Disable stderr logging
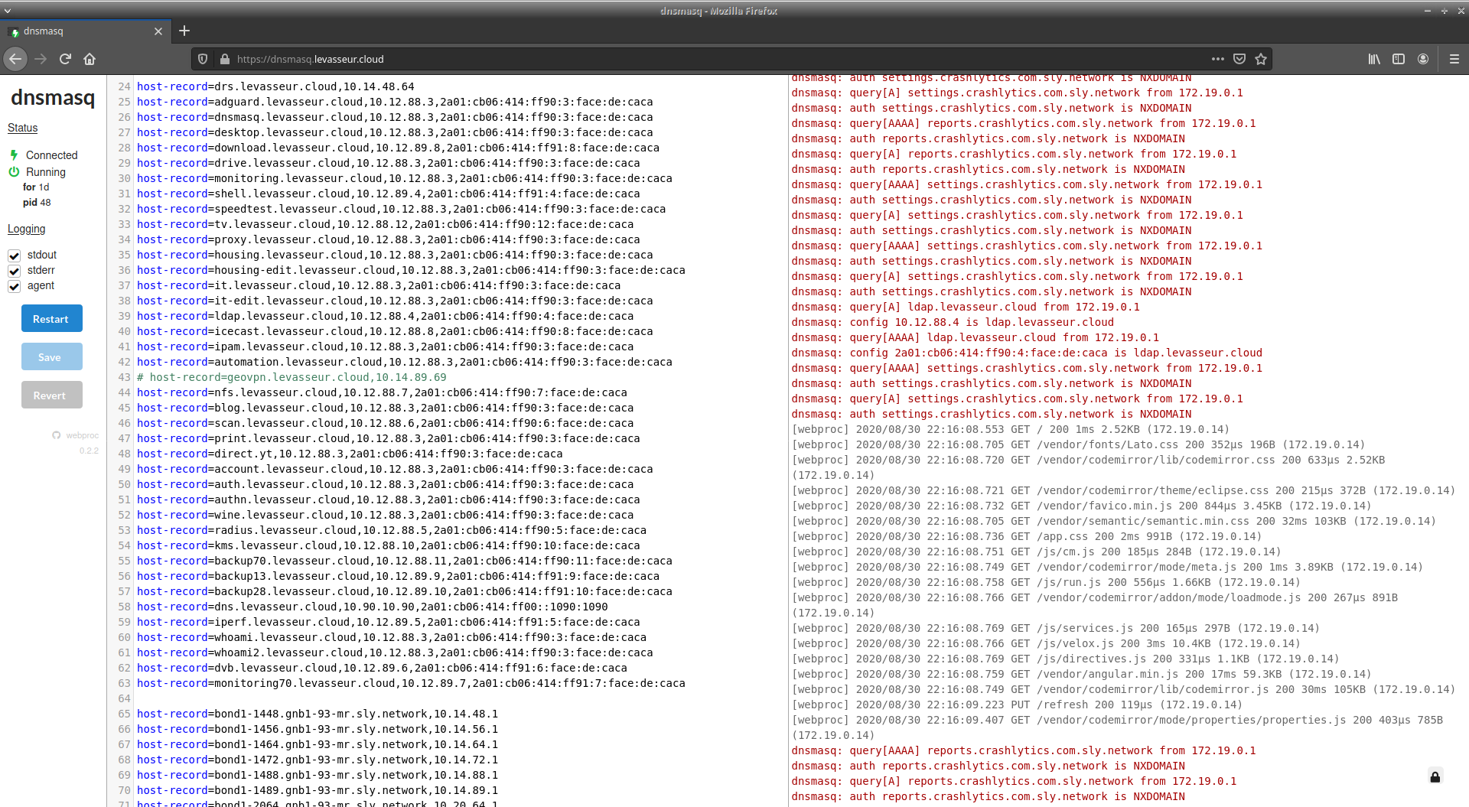Screen dimensions: 1469x807 click(x=15, y=271)
